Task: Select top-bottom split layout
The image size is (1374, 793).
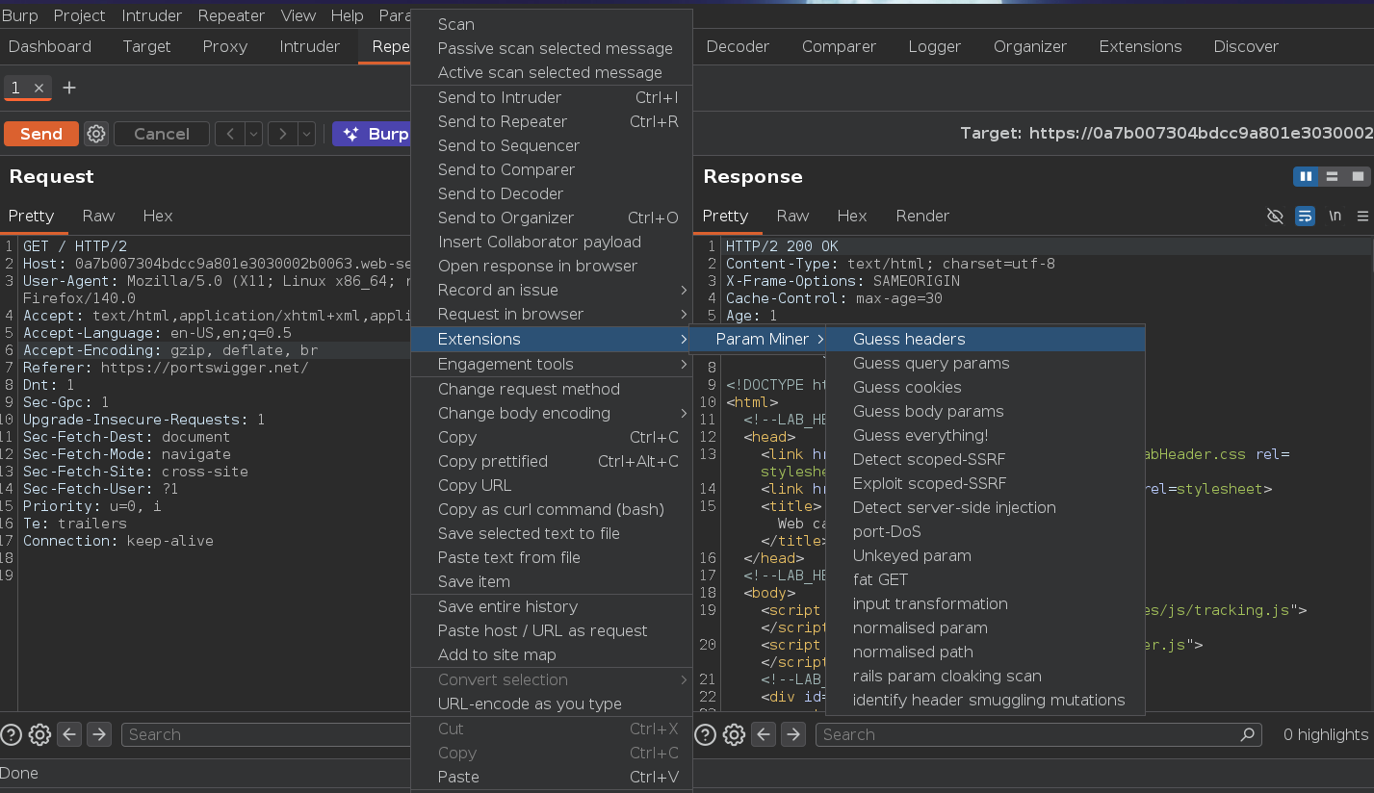Action: click(x=1332, y=176)
